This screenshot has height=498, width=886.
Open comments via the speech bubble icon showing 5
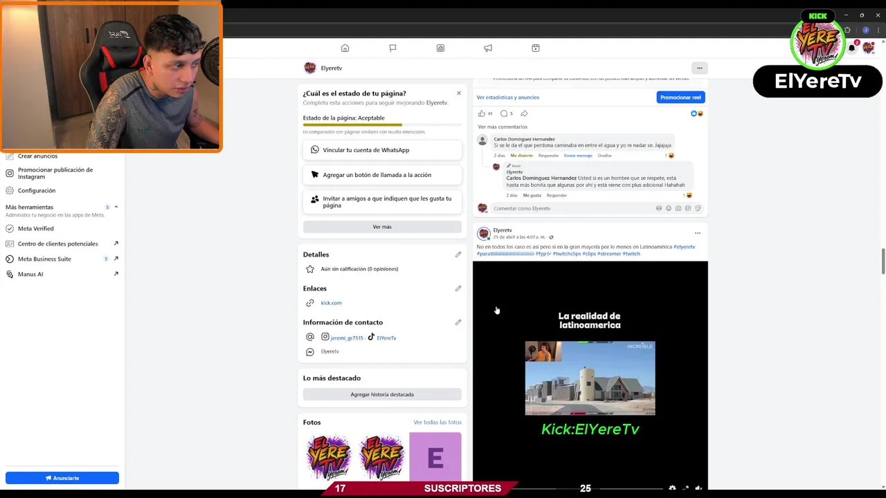[504, 113]
